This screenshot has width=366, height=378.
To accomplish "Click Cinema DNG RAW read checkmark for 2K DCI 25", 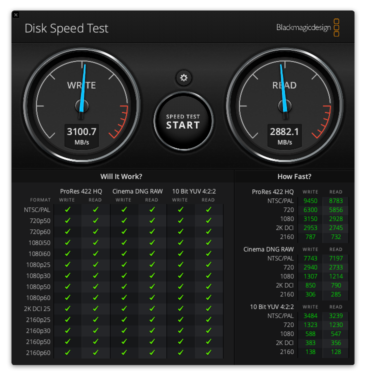I will coord(151,308).
